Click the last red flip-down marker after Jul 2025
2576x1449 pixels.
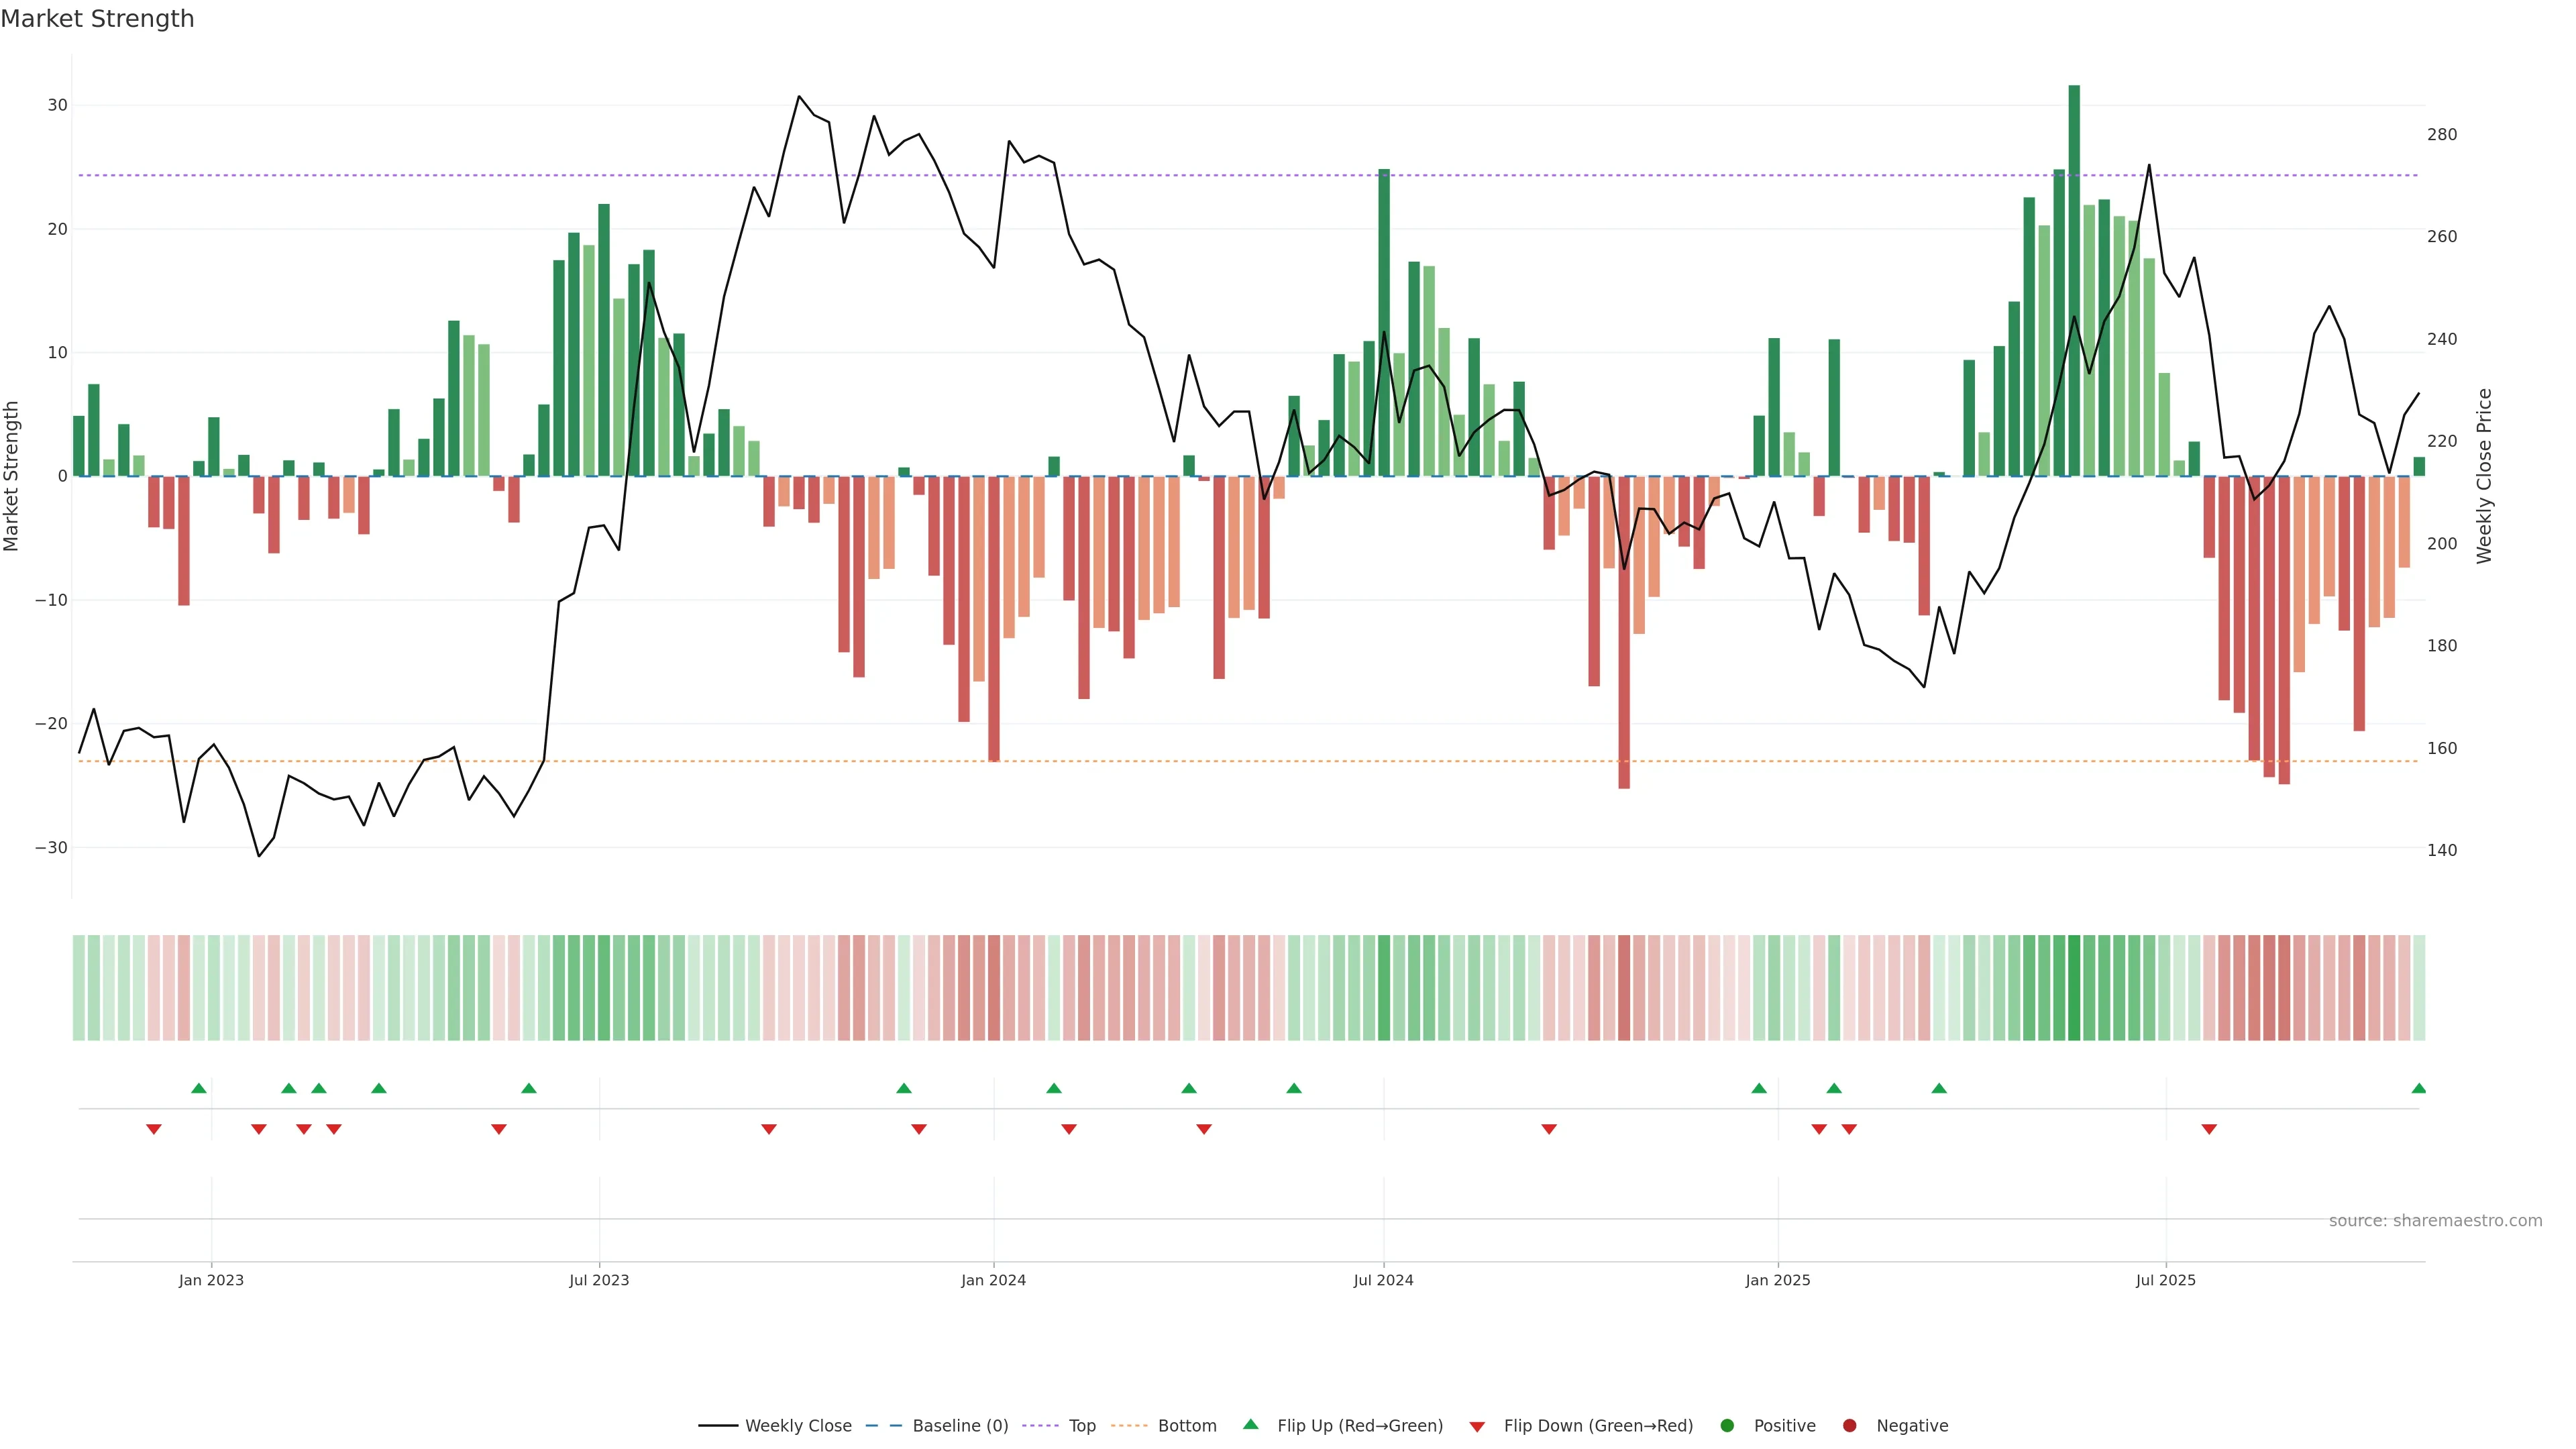point(2209,1129)
